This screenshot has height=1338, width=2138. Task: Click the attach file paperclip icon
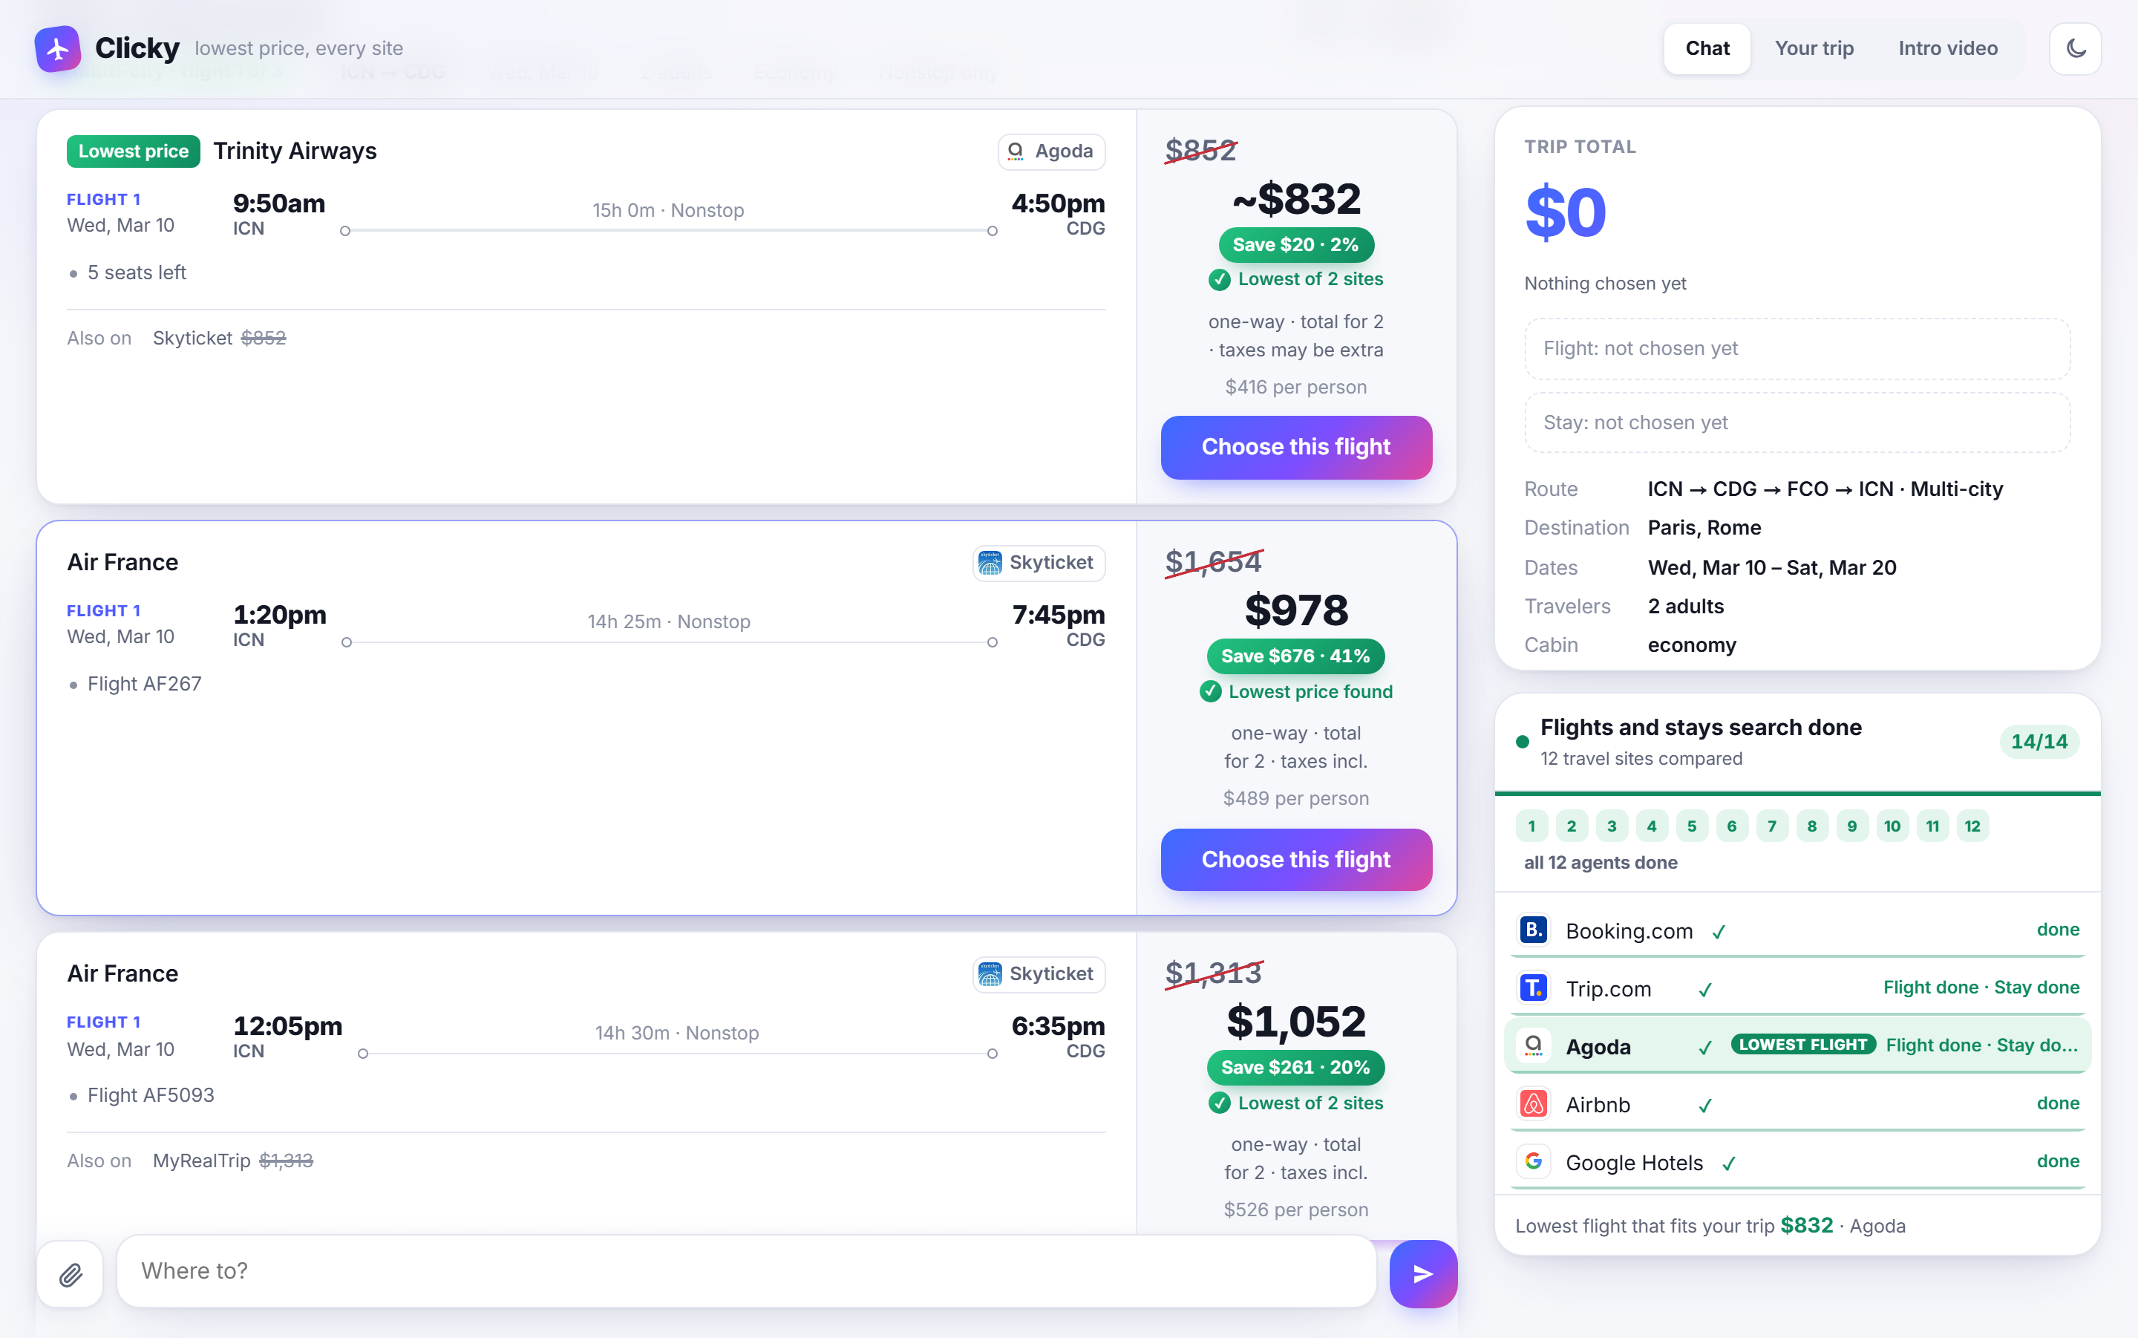[x=70, y=1273]
